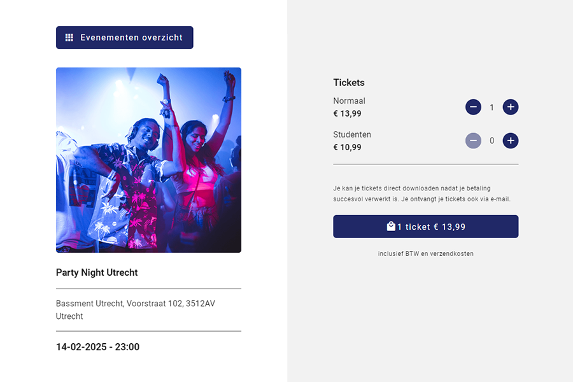
Task: Click the event date 14-02-2025 - 23:00
Action: pyautogui.click(x=97, y=347)
